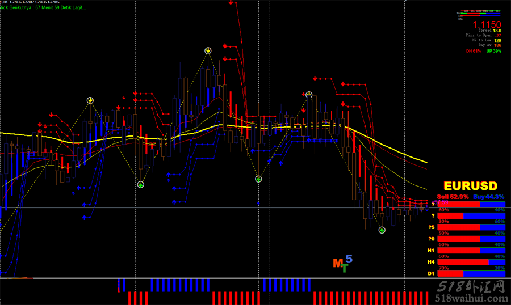
Task: Click the Buy 44.3% label
Action: coord(489,197)
